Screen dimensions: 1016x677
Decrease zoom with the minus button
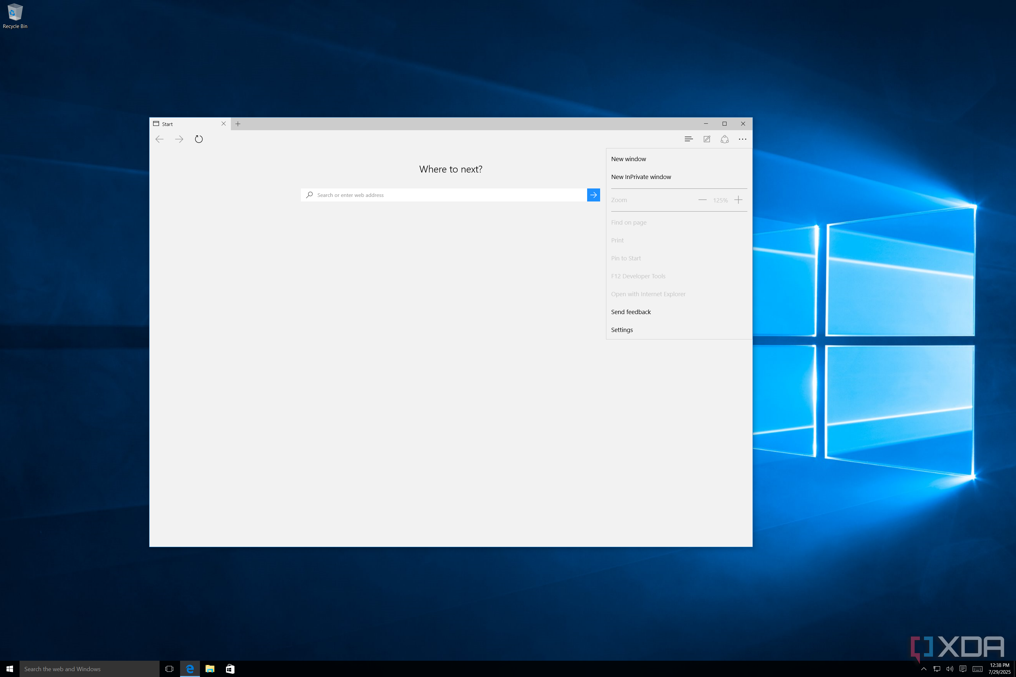[702, 200]
